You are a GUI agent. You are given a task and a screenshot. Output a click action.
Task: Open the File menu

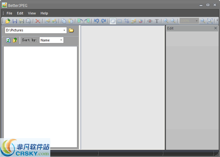(x=9, y=13)
